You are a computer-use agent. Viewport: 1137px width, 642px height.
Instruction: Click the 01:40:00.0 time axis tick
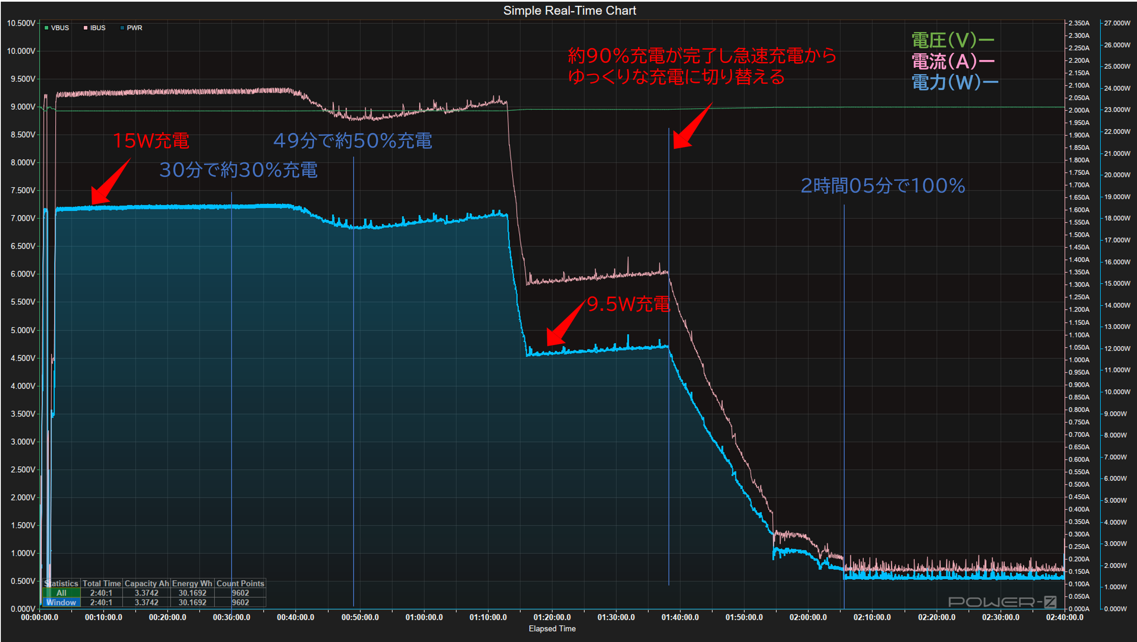tap(680, 617)
